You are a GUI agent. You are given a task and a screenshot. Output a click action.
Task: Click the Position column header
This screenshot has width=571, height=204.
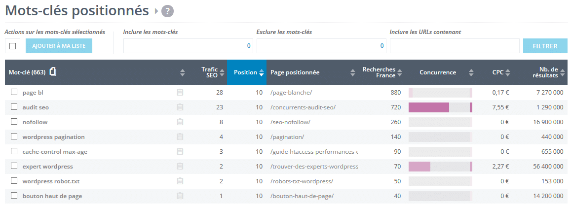[x=246, y=72]
